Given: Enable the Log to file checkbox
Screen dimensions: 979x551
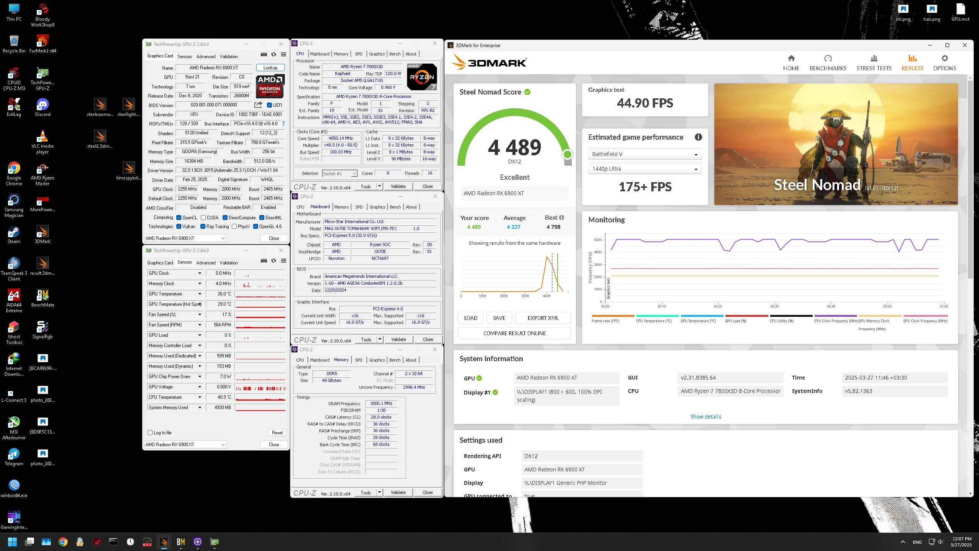Looking at the screenshot, I should click(150, 432).
